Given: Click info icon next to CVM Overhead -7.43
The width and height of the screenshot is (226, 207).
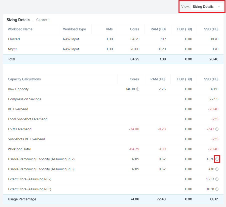Looking at the screenshot, I should [x=217, y=129].
